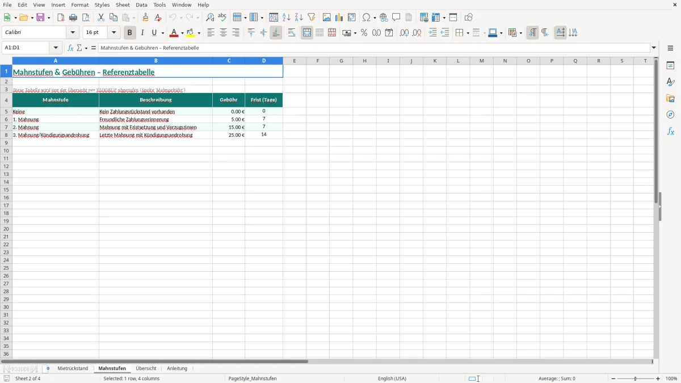Click the Save document icon
Image resolution: width=681 pixels, height=383 pixels.
click(x=41, y=18)
